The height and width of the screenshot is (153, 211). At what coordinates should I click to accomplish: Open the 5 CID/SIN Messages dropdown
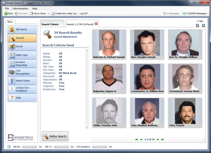(208, 14)
